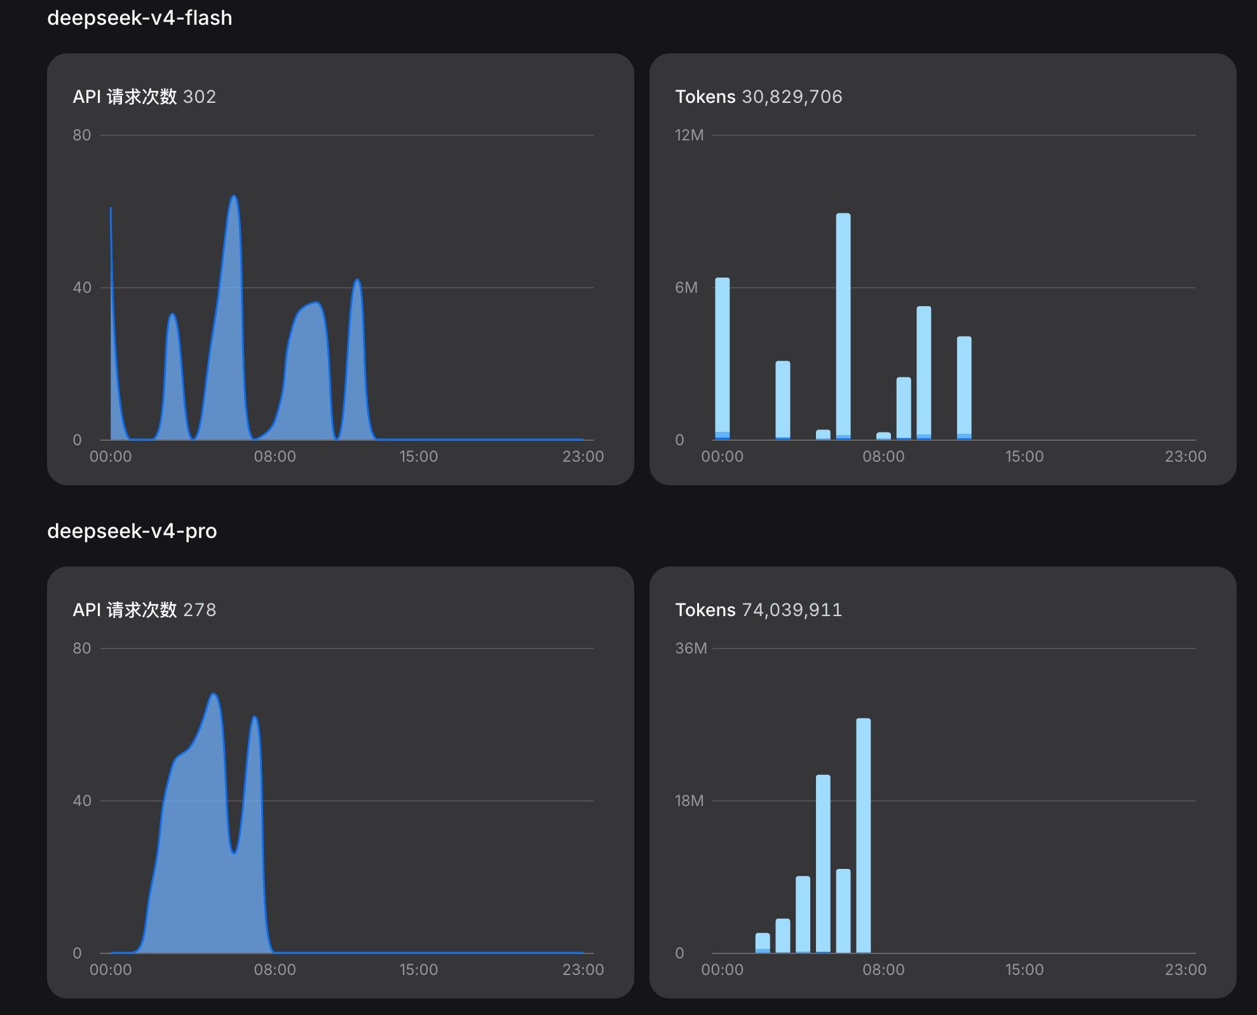
Task: Click the 08:00 label in pro requests chart
Action: click(275, 970)
